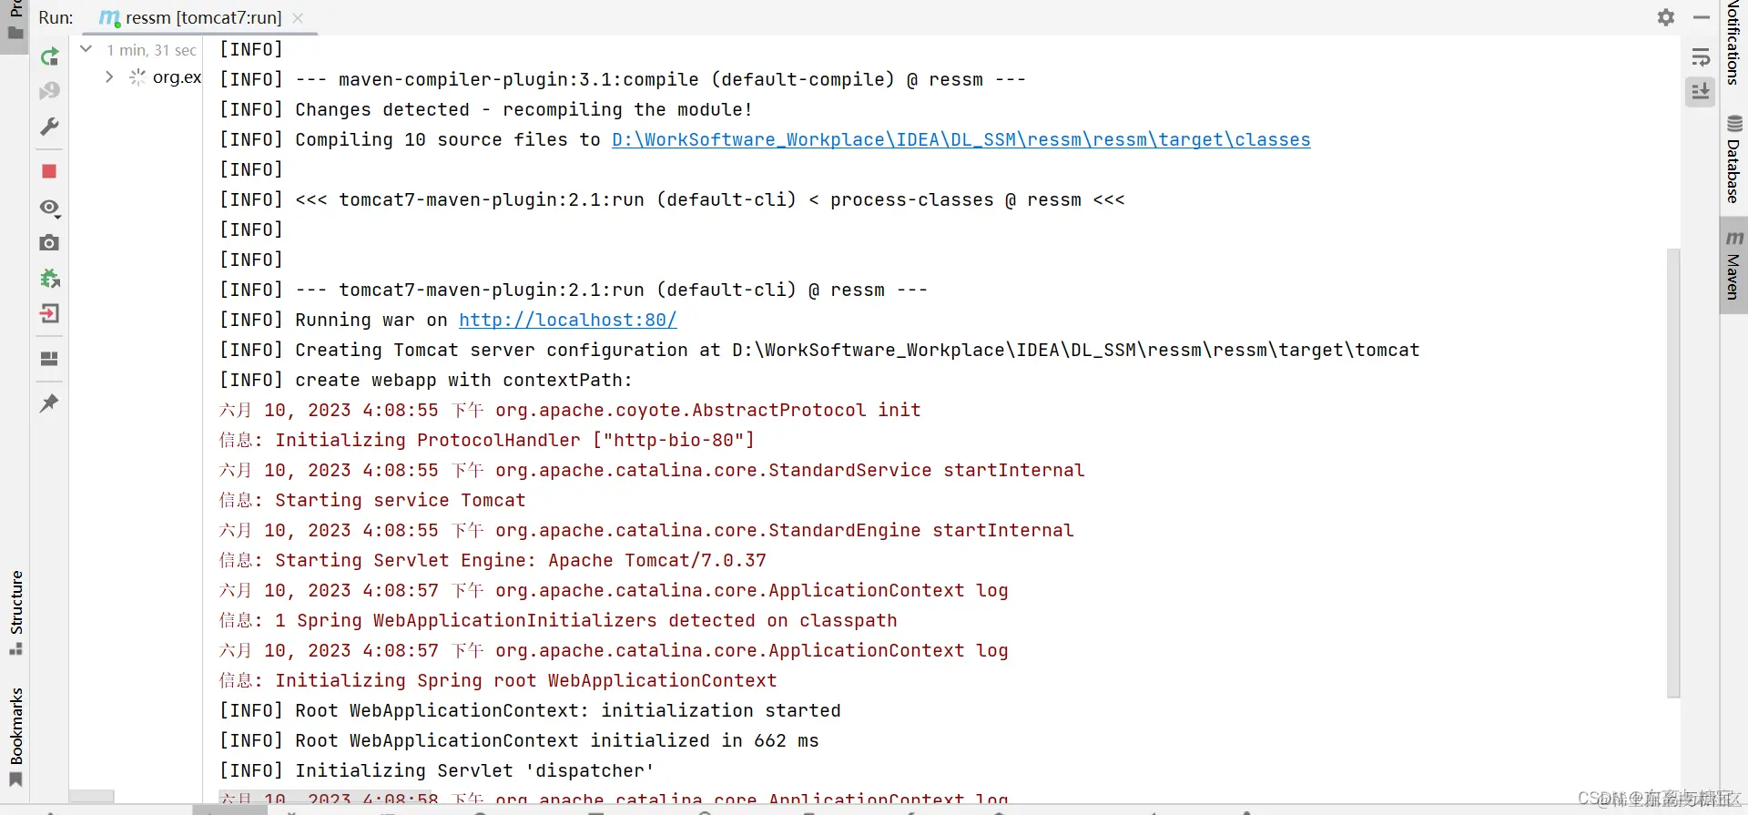Click the greyed Rerun Failed Goals icon
1748x815 pixels.
click(x=49, y=91)
